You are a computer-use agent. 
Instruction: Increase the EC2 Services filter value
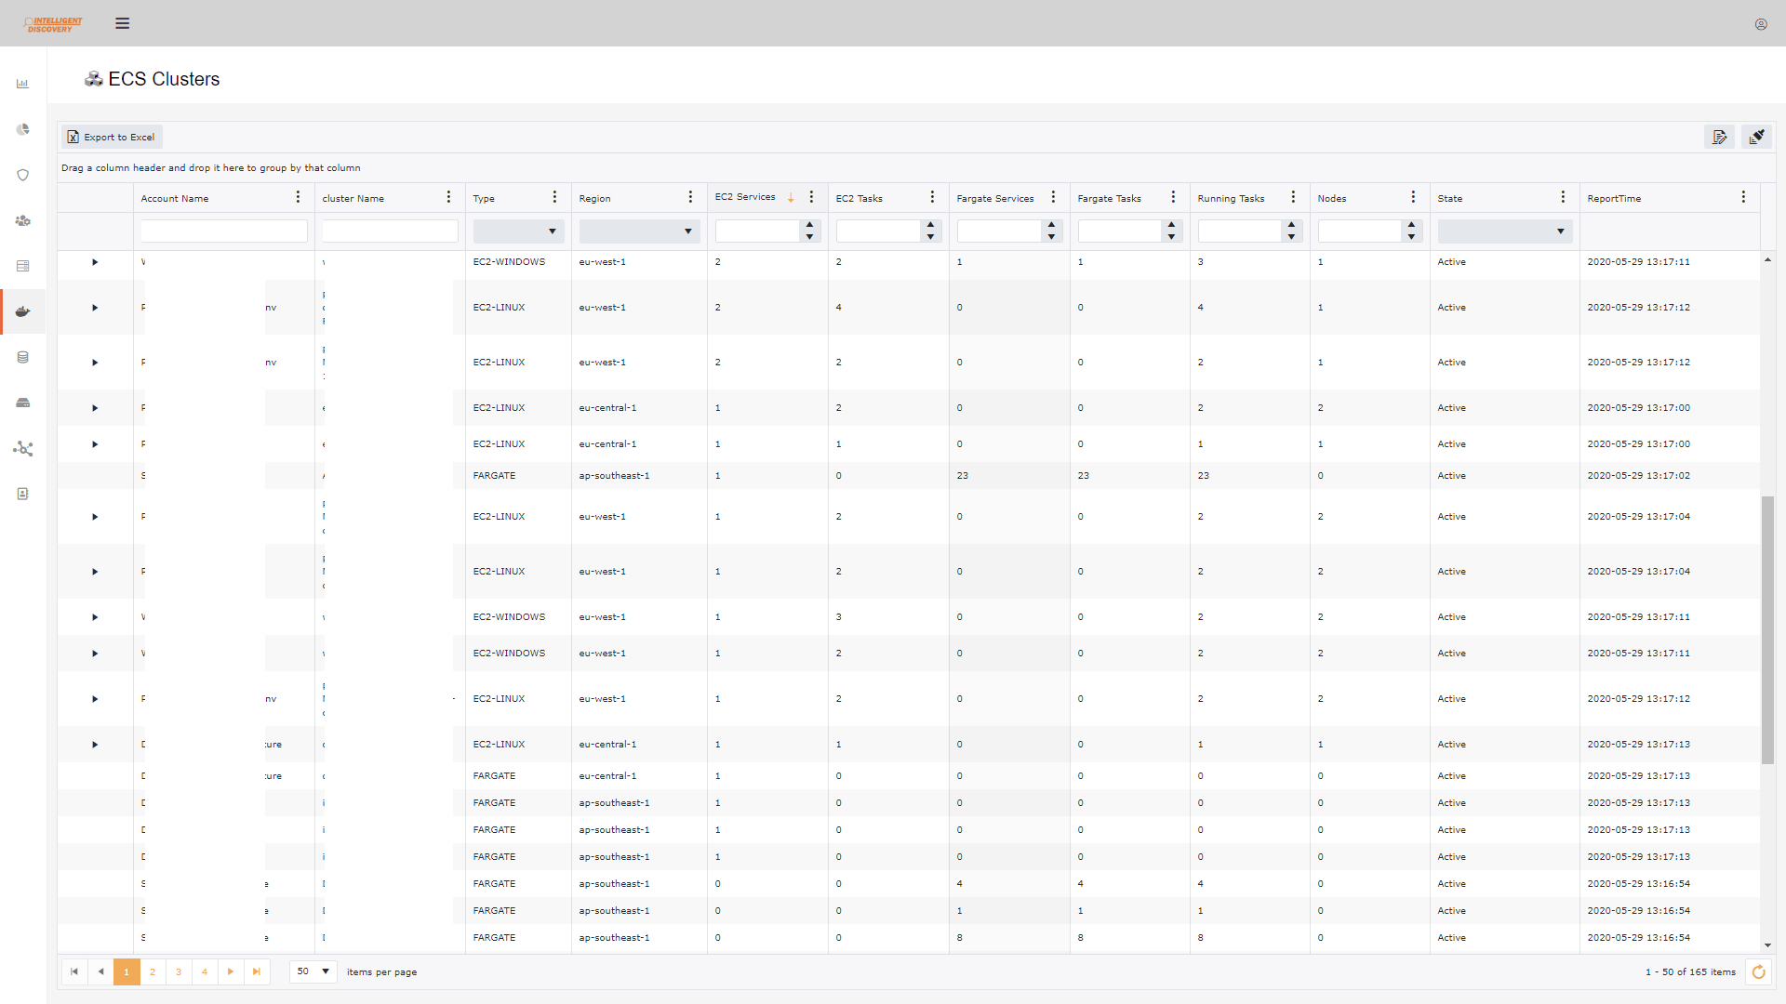(809, 225)
